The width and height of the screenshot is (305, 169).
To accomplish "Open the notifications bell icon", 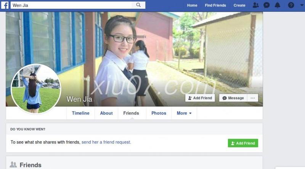I will (x=278, y=5).
